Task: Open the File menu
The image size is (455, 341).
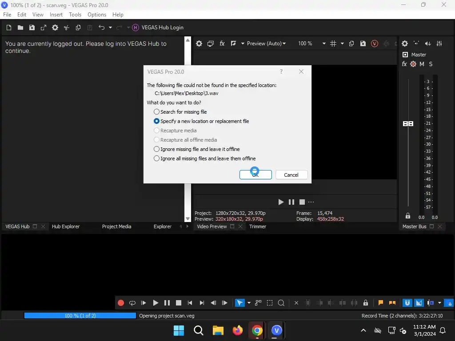Action: tap(7, 15)
